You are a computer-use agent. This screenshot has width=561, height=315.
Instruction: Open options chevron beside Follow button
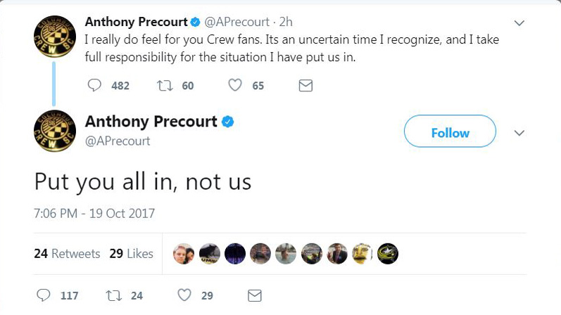tap(519, 133)
